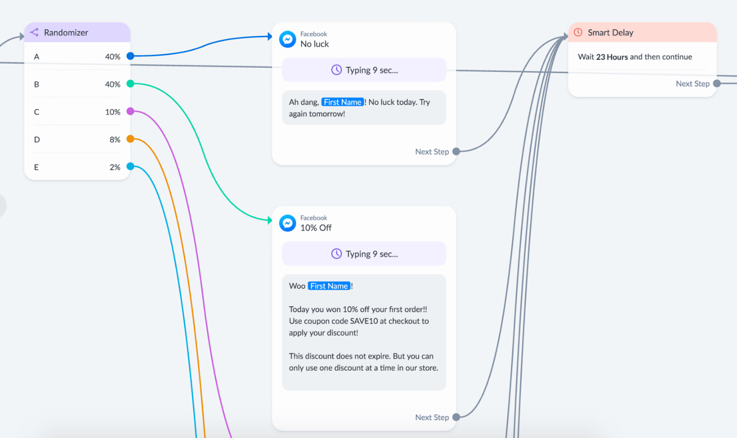Click the typing clock icon in No luck
The height and width of the screenshot is (438, 737).
[x=337, y=70]
